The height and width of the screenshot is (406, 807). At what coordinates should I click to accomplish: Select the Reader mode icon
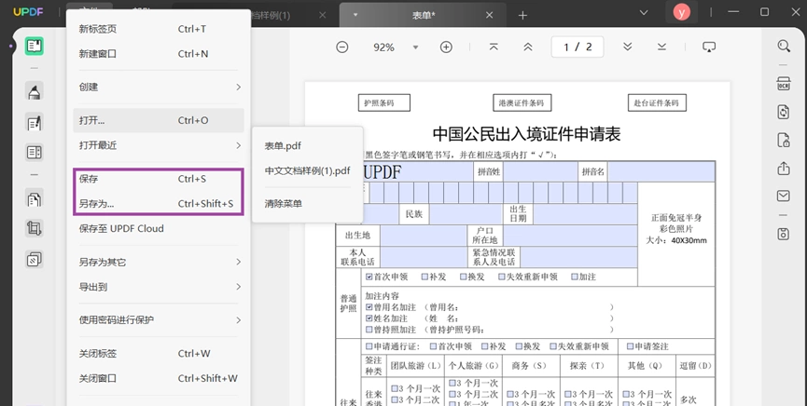pos(35,47)
